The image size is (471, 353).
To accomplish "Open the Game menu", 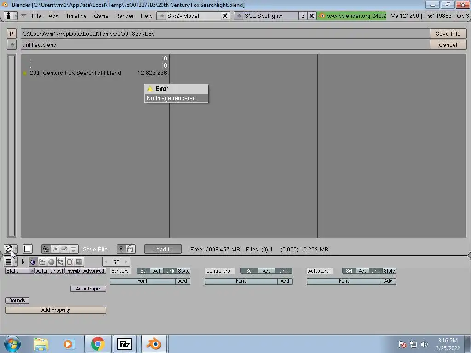I will [101, 16].
